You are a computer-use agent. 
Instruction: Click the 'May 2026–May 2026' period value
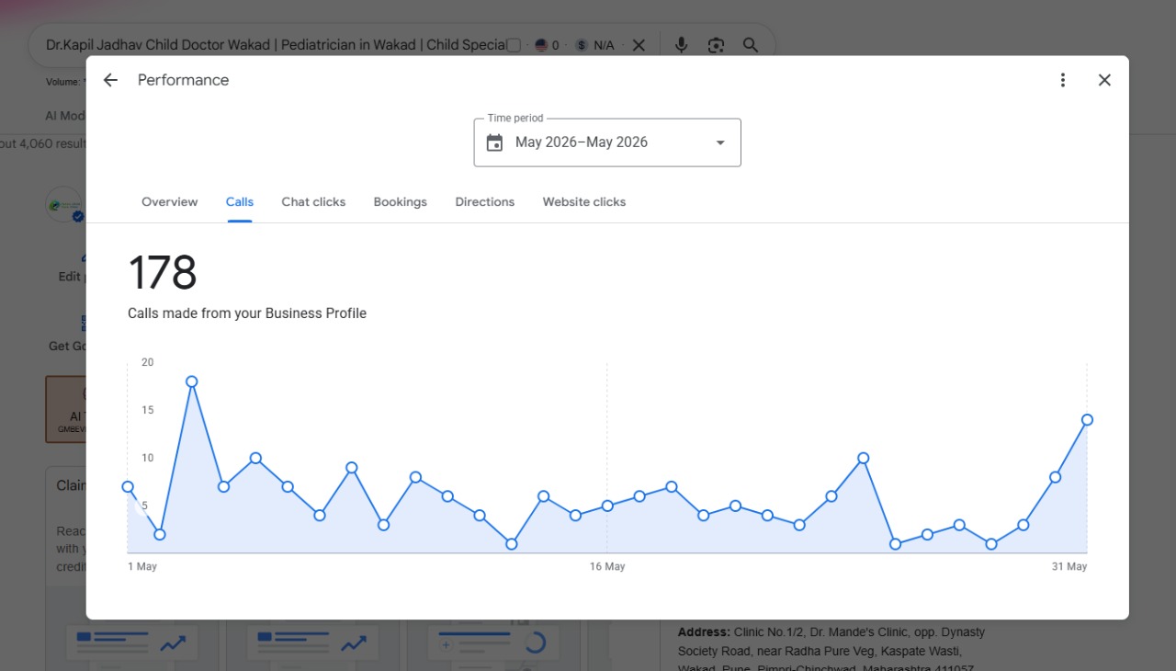tap(582, 142)
